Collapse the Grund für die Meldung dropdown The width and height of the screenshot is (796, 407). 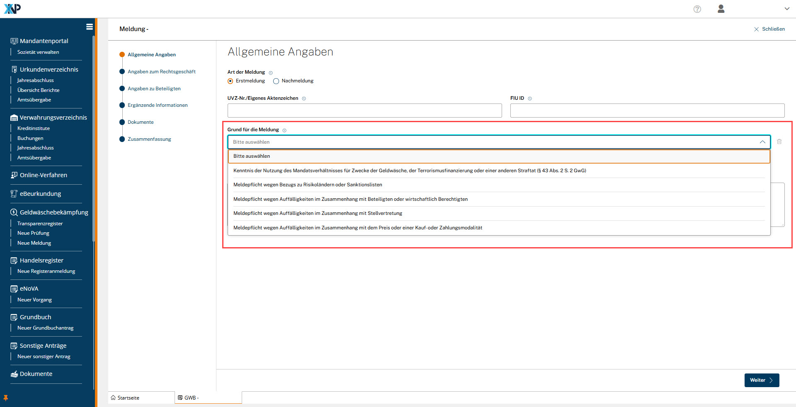[x=762, y=142]
